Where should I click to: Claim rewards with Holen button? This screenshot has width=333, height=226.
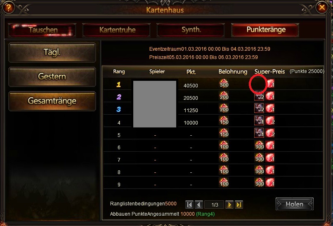point(294,204)
